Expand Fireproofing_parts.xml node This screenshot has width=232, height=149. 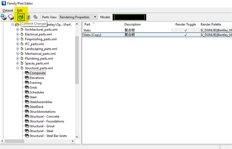pyautogui.click(x=18, y=39)
